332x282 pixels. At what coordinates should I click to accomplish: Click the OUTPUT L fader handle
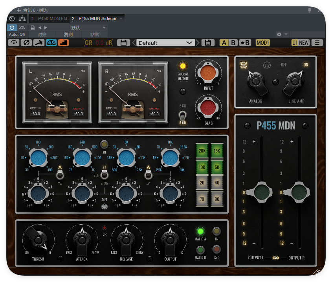click(260, 192)
